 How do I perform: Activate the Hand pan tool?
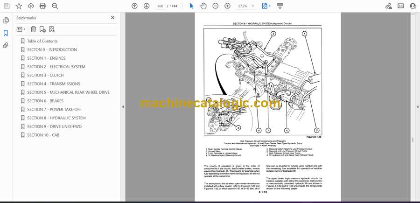(203, 6)
